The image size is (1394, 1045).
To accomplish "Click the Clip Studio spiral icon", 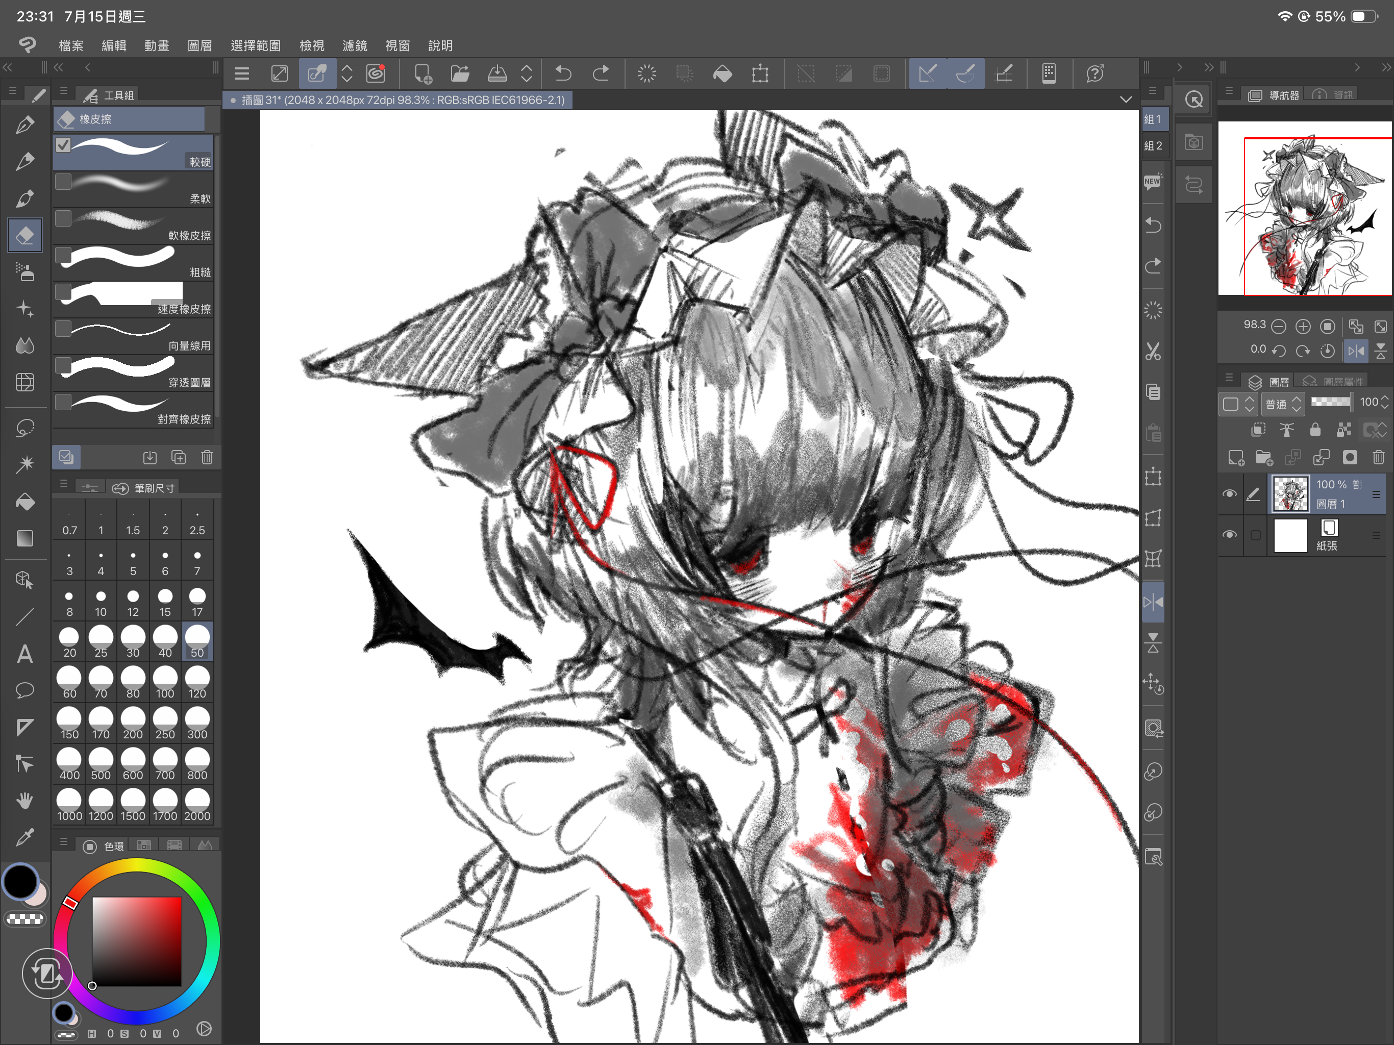I will (x=376, y=74).
